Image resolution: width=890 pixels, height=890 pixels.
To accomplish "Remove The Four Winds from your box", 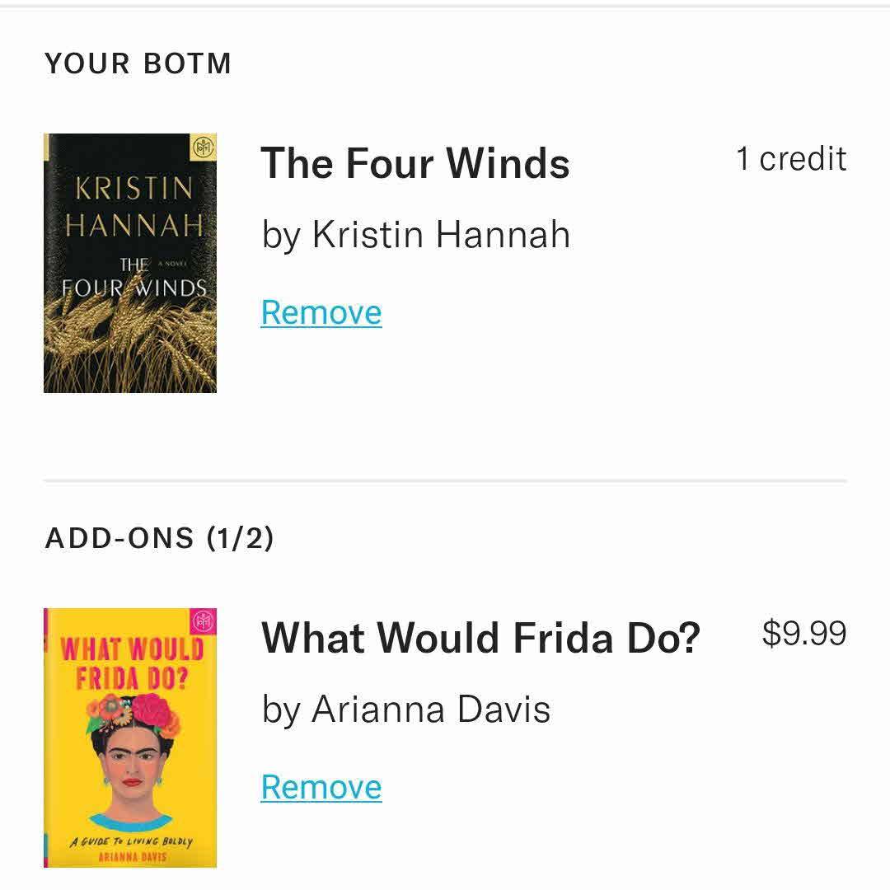I will coord(321,313).
